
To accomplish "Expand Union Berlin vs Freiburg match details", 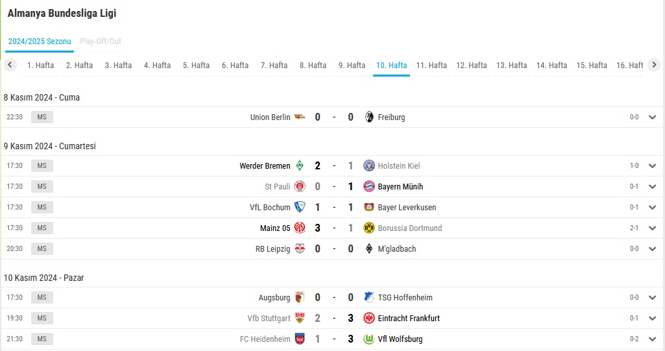I will click(x=652, y=117).
